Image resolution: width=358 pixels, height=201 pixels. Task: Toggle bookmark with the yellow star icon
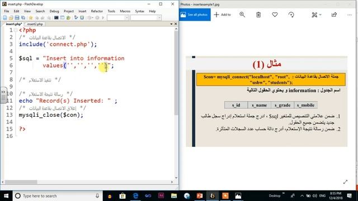[31, 17]
